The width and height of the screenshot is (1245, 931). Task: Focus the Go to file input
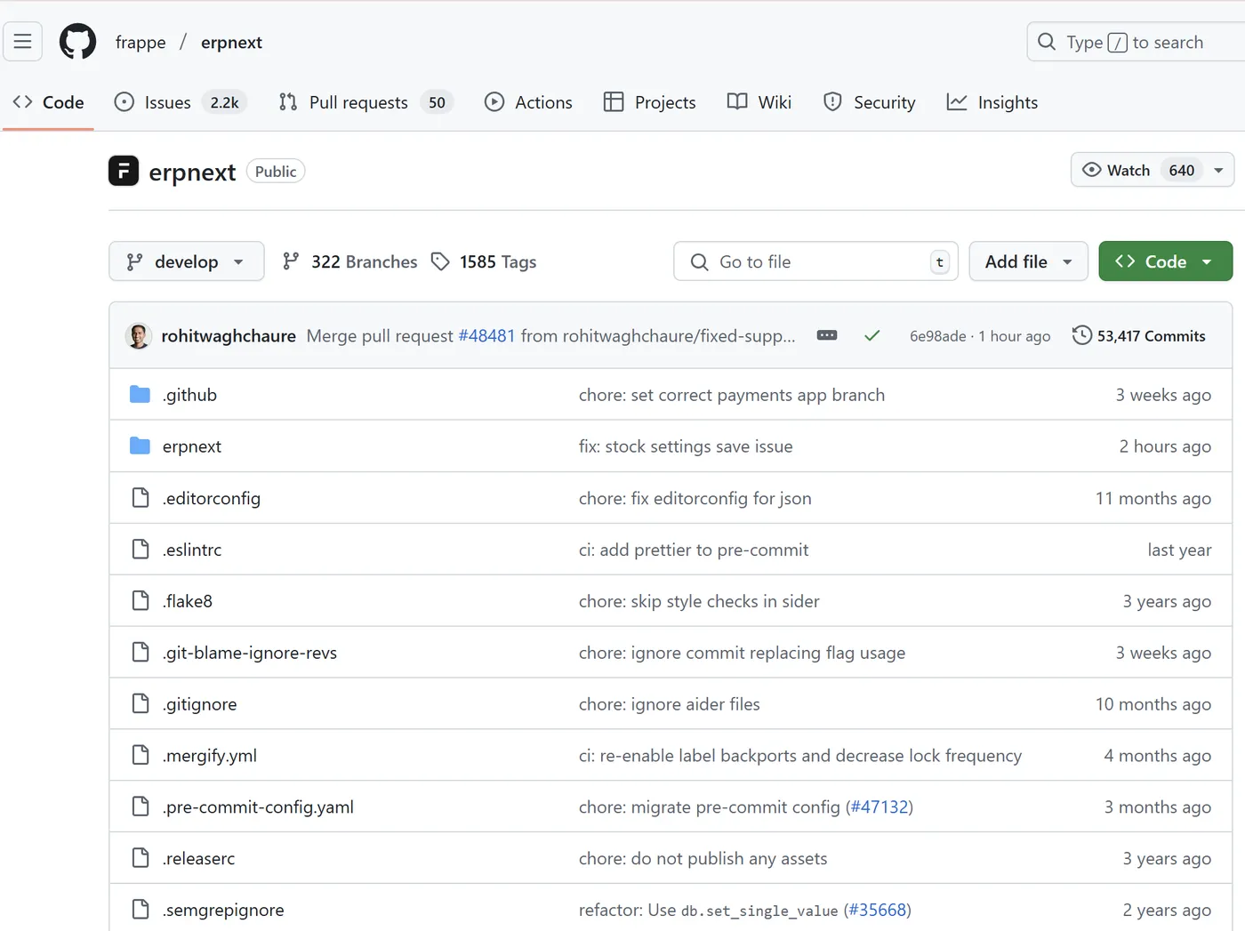(x=815, y=261)
